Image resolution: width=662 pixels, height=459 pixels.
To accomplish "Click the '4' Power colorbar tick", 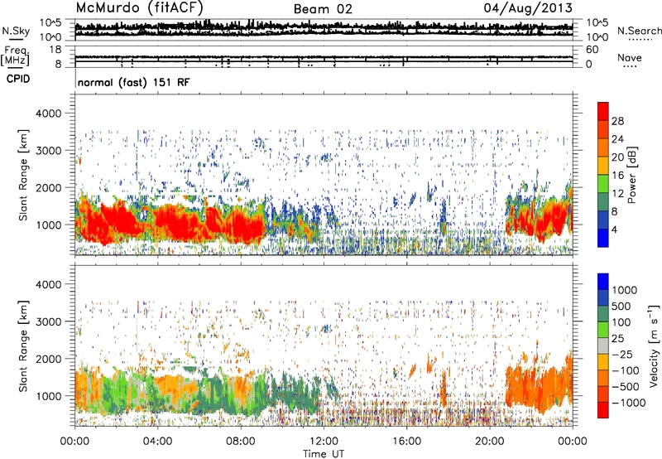I will tap(615, 229).
